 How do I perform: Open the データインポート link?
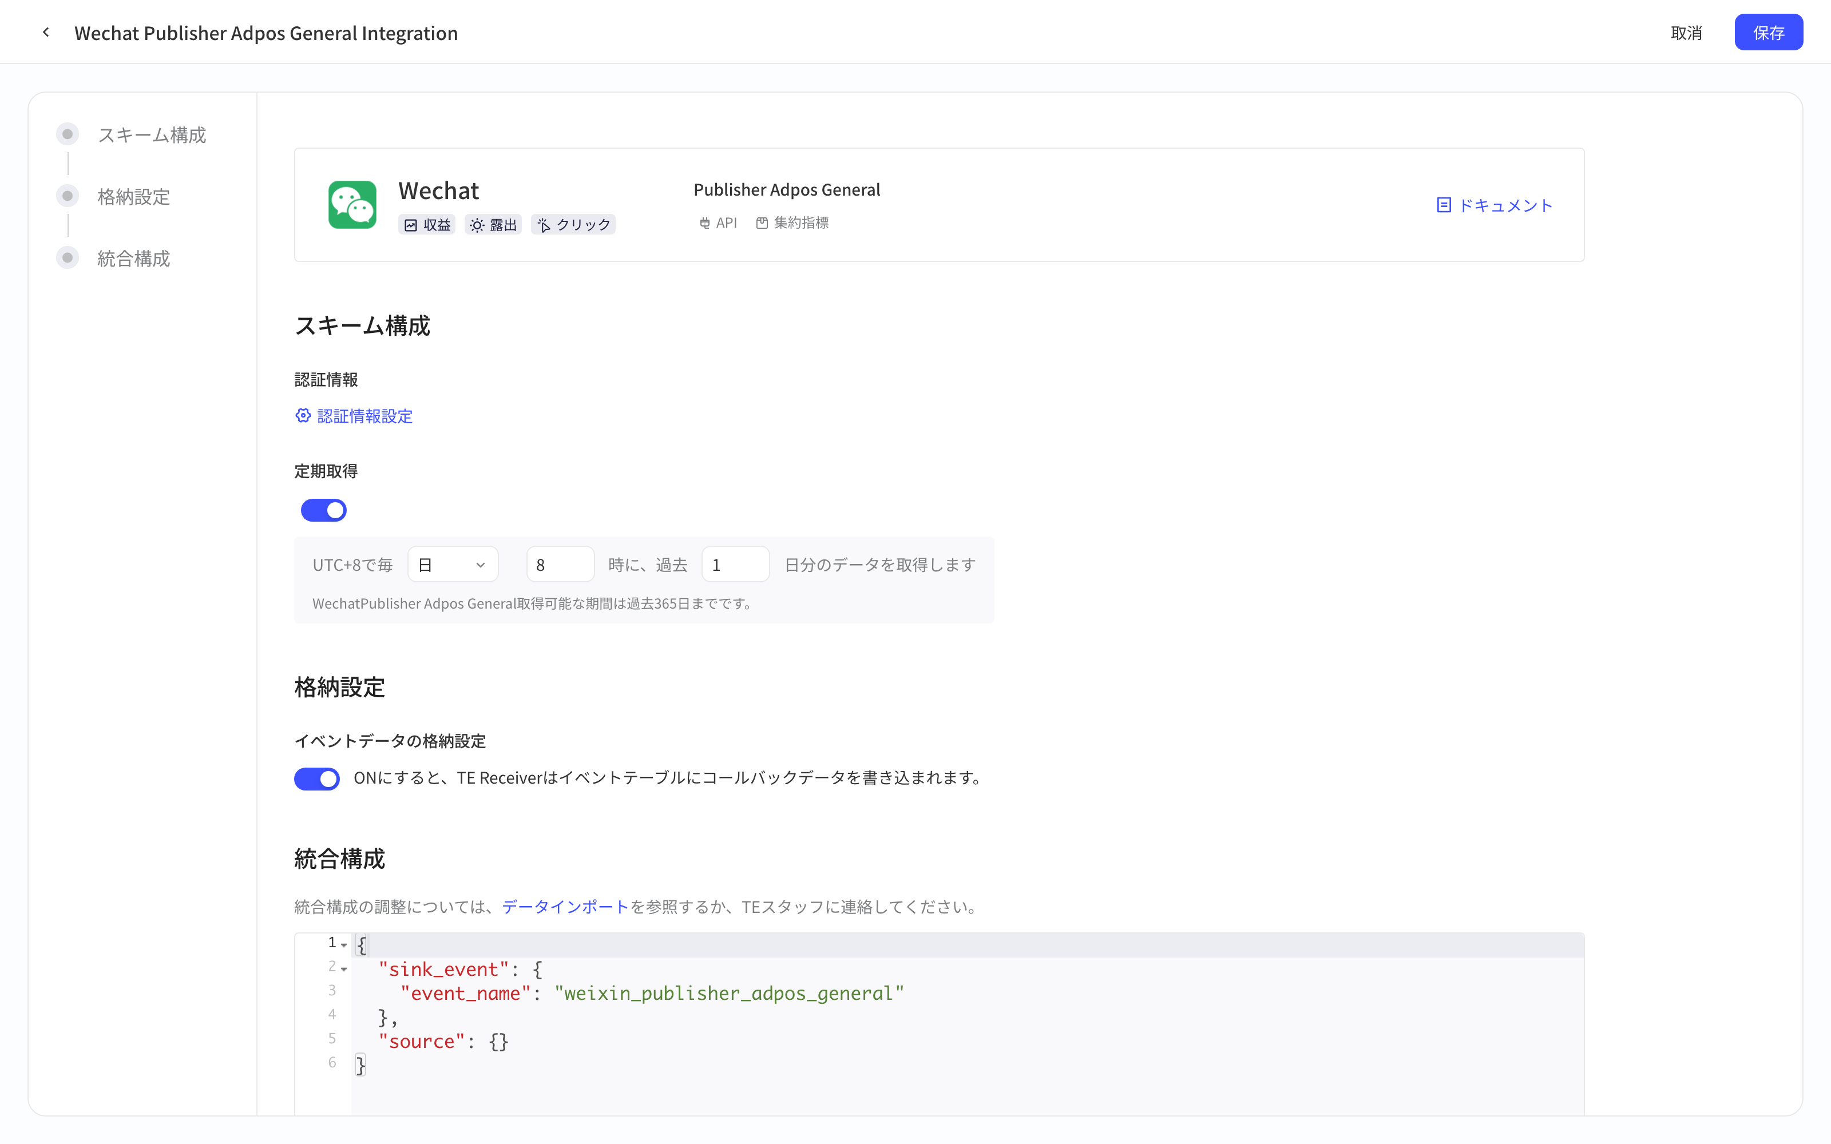[565, 907]
